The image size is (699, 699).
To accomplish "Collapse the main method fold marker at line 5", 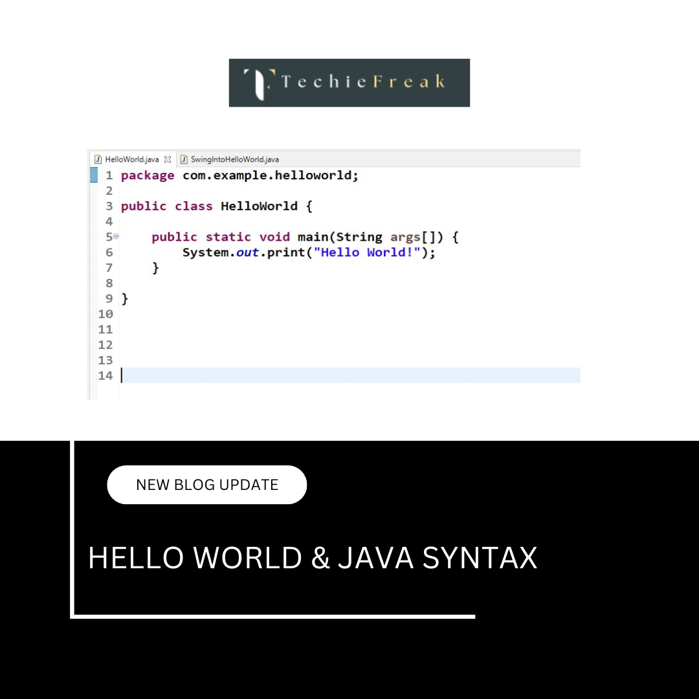I will click(x=116, y=236).
